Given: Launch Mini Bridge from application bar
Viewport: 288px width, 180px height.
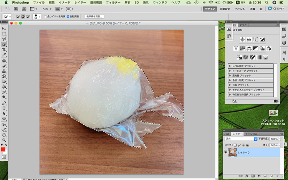Looking at the screenshot, I should [24, 9].
